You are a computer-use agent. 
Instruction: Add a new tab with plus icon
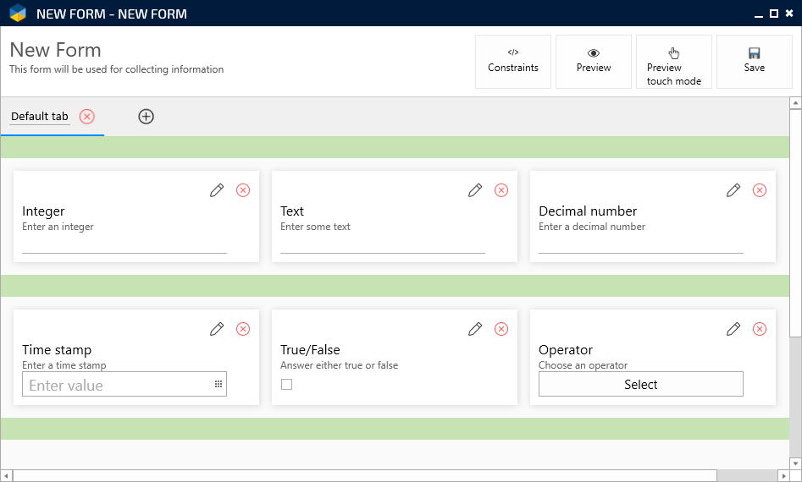click(x=146, y=117)
